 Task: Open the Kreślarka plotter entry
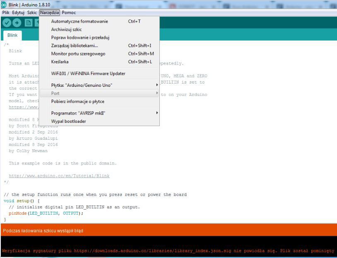pyautogui.click(x=99, y=62)
